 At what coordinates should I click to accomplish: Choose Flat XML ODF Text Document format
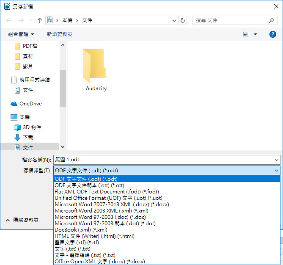pyautogui.click(x=167, y=192)
